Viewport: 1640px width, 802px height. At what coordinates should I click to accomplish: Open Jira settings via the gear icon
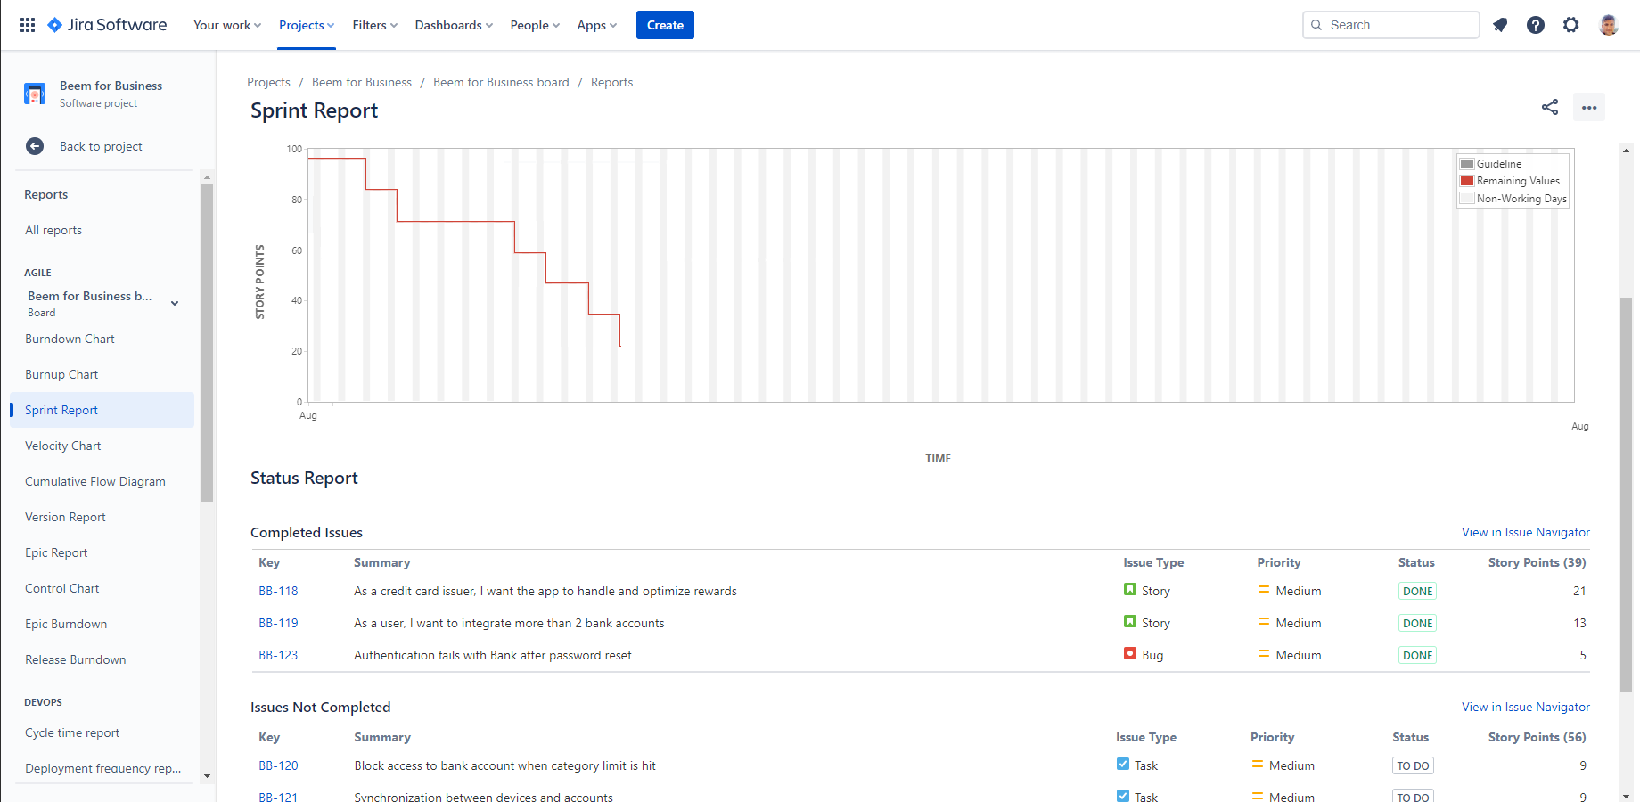[1571, 24]
